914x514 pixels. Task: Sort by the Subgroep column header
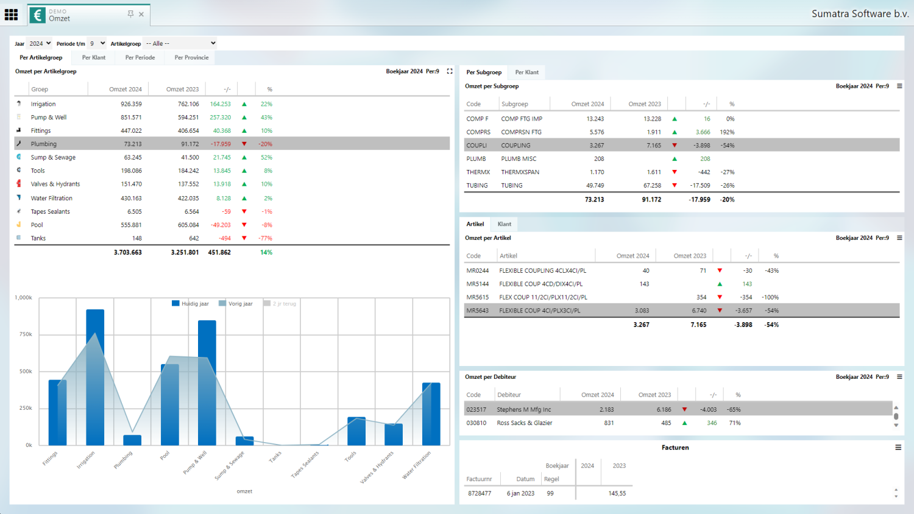point(514,104)
